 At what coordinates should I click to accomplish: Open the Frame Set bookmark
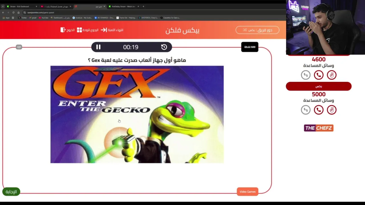point(126,18)
